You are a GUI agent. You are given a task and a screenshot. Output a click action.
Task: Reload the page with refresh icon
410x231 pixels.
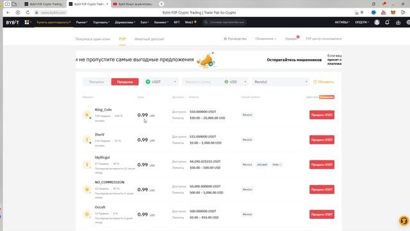28,12
